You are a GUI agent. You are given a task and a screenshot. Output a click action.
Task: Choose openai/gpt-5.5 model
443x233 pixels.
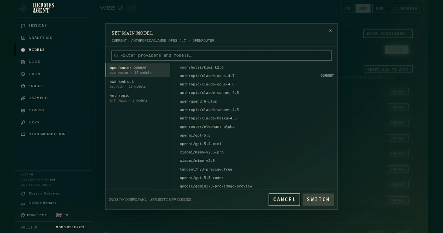pos(254,135)
